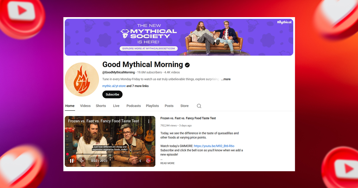This screenshot has height=188, width=358.
Task: Click the 19.6M subscribers text
Action: click(149, 72)
